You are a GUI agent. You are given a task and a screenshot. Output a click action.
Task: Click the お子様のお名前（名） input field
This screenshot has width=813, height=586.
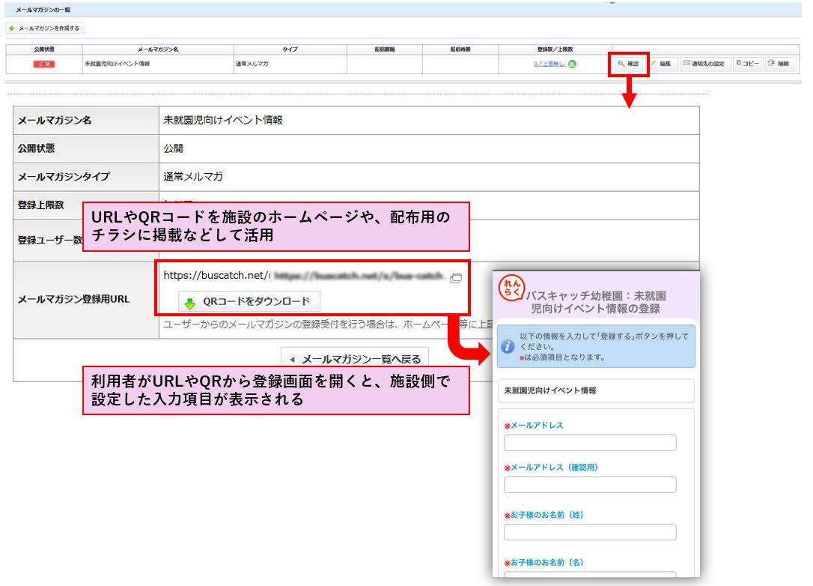click(x=590, y=576)
